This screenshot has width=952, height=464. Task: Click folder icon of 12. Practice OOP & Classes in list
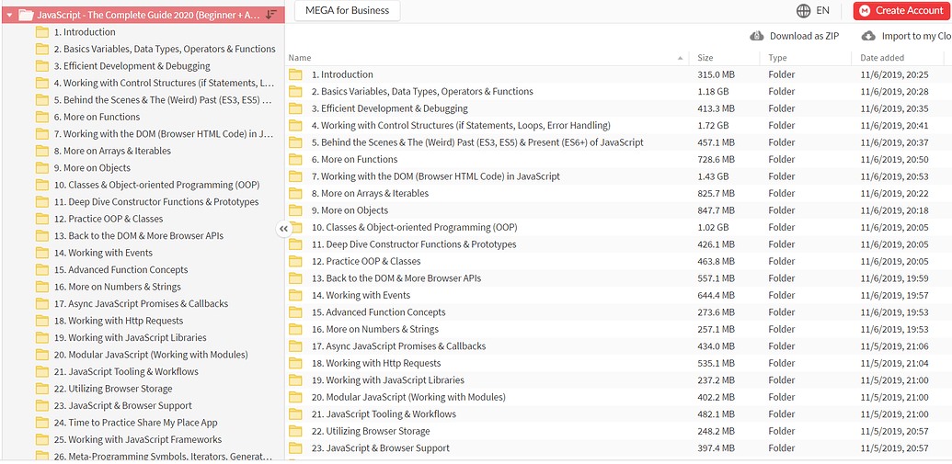[x=295, y=262]
